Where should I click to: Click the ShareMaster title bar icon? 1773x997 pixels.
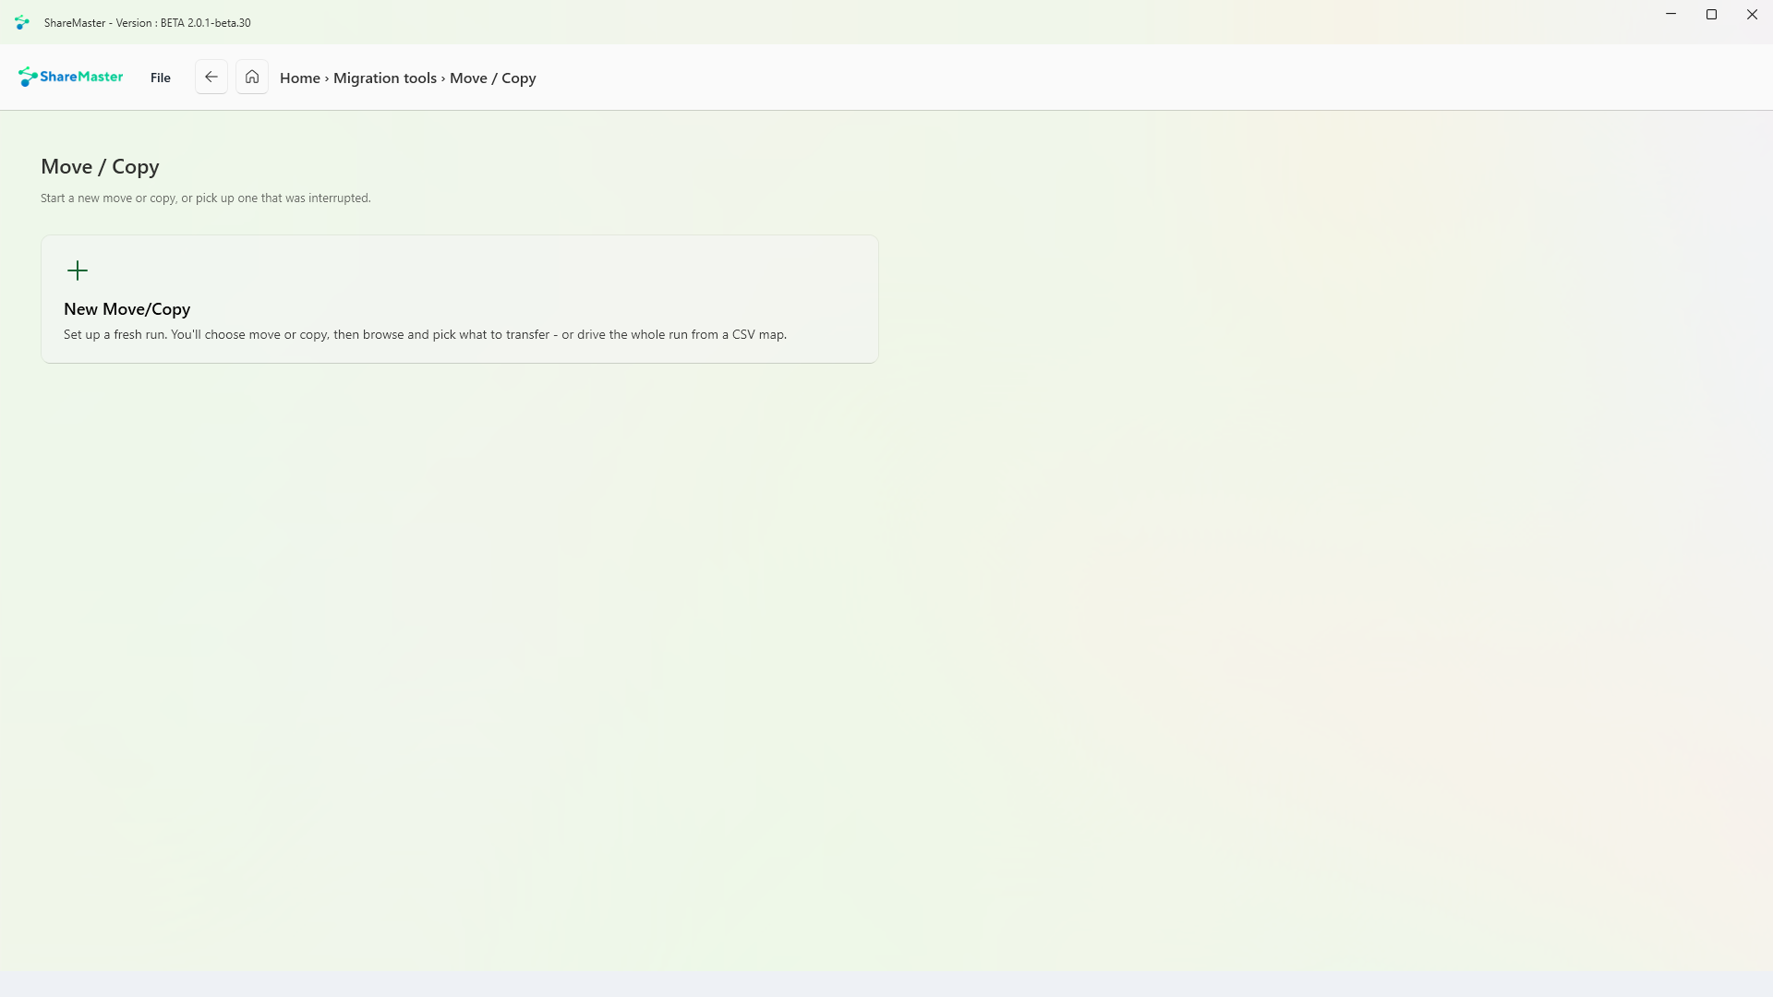tap(22, 22)
